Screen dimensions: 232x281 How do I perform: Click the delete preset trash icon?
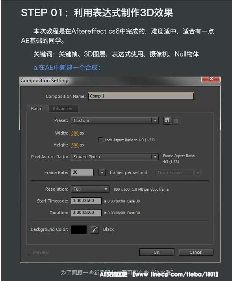(x=176, y=121)
